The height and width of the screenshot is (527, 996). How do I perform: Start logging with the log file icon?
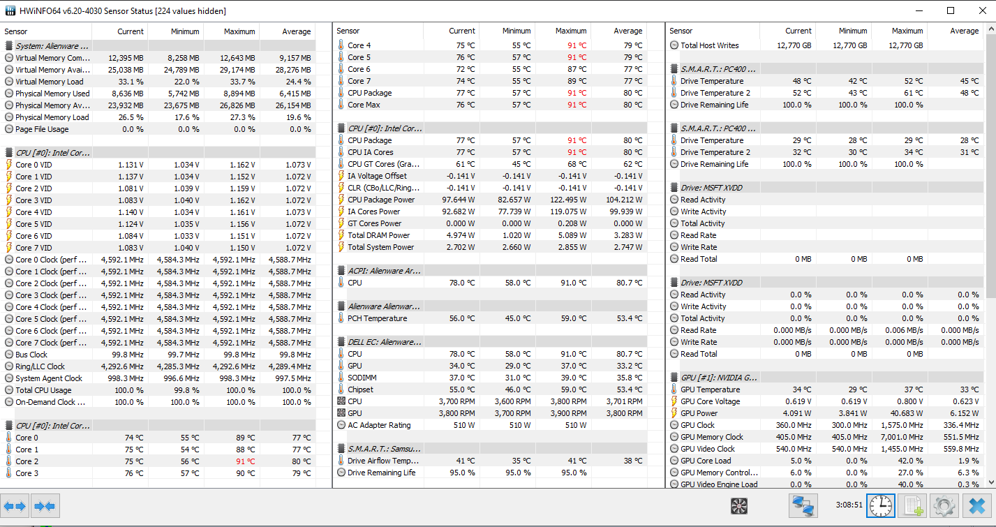tap(912, 506)
